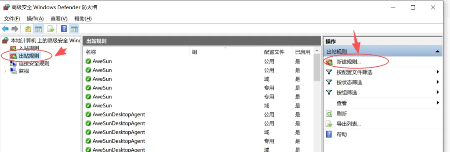
Task: Click 查看 in the actions pane
Action: coord(342,103)
